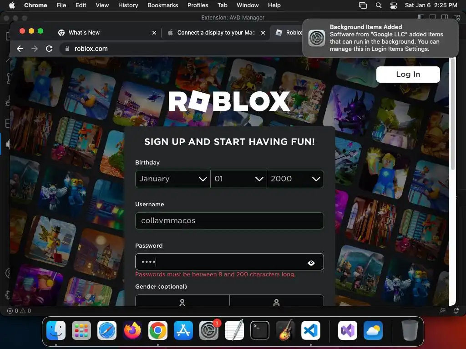Viewport: 466px width, 349px height.
Task: Click the Username field
Action: click(x=229, y=221)
